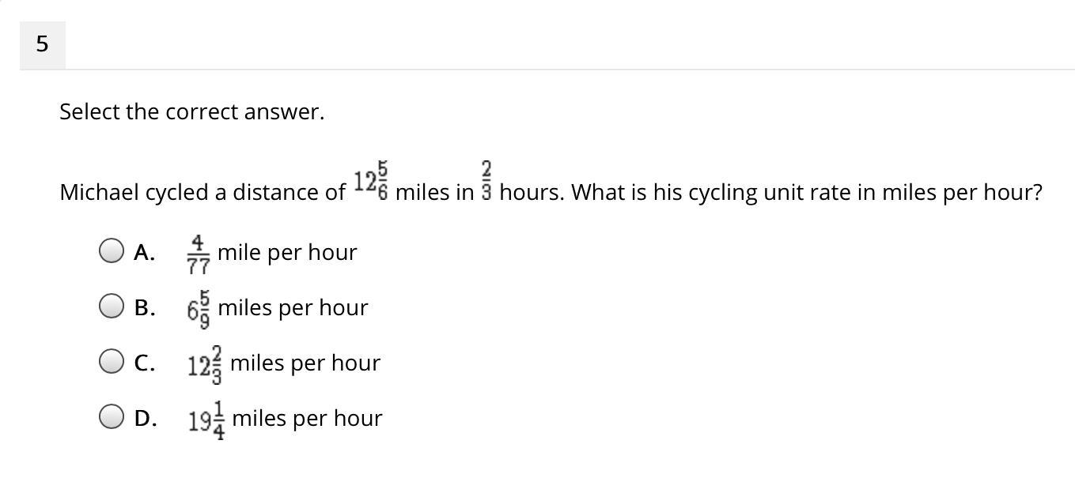
Task: Click the question number 5 box
Action: tap(43, 45)
